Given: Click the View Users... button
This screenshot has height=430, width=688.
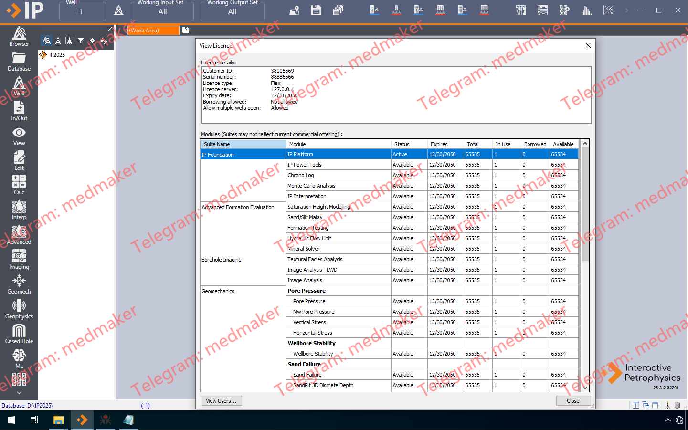Looking at the screenshot, I should [222, 401].
